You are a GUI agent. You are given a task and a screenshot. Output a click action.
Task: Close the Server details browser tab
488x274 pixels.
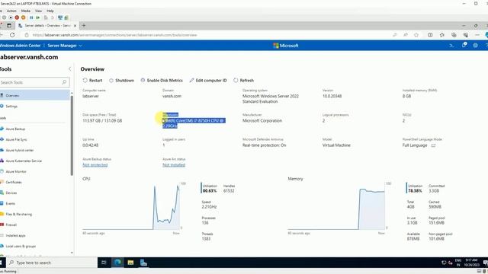click(x=75, y=26)
